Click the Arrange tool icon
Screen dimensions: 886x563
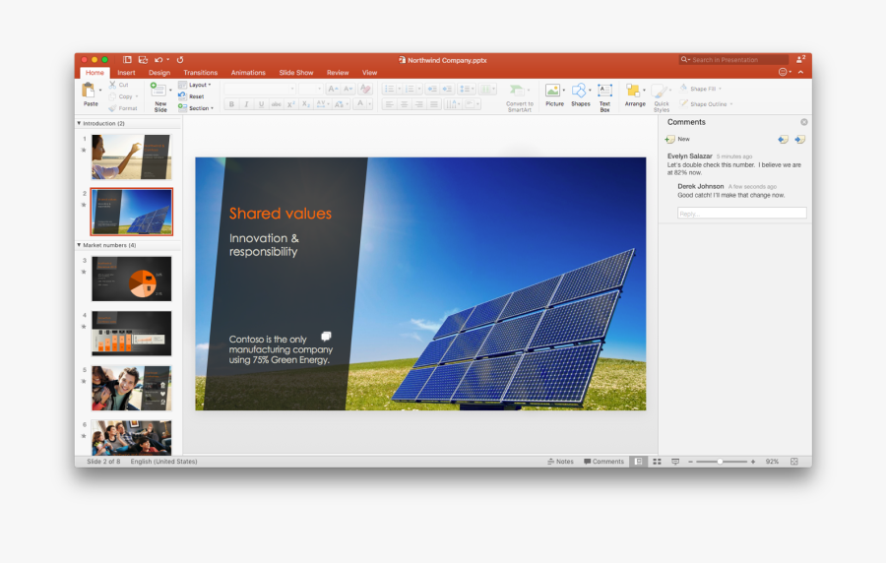tap(634, 92)
